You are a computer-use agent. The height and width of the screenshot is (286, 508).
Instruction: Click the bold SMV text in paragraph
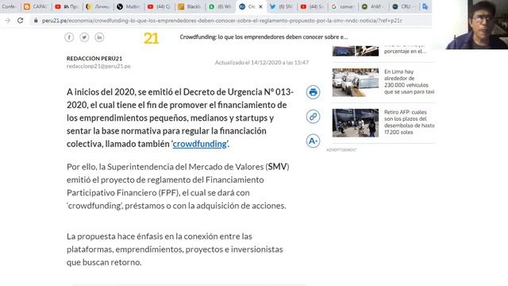click(277, 167)
